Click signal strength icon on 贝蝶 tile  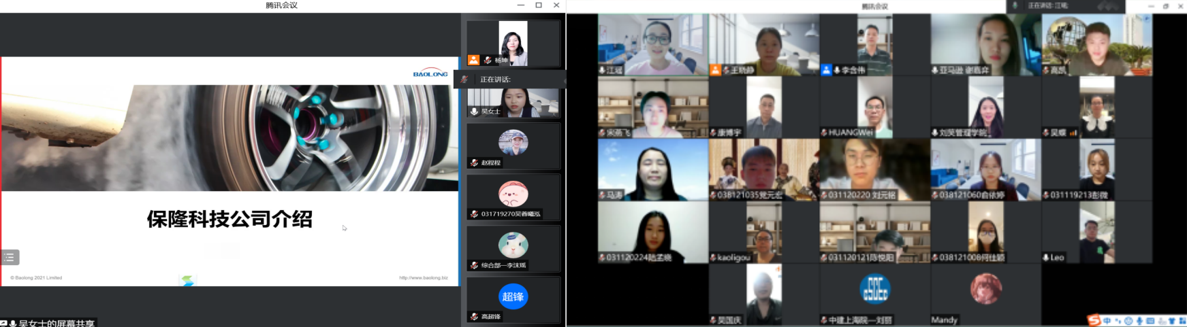(1073, 133)
